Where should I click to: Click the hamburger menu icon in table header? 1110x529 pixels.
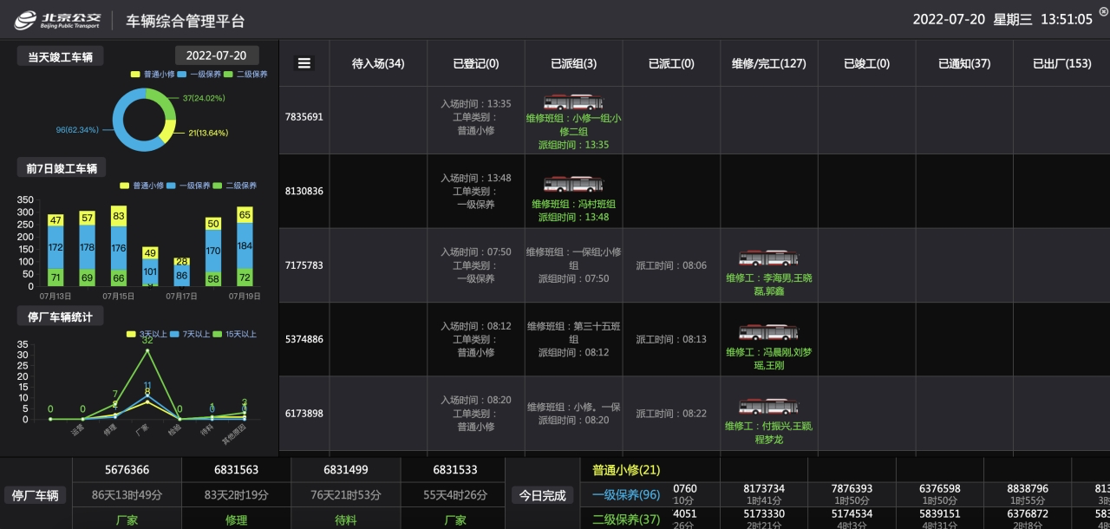304,63
